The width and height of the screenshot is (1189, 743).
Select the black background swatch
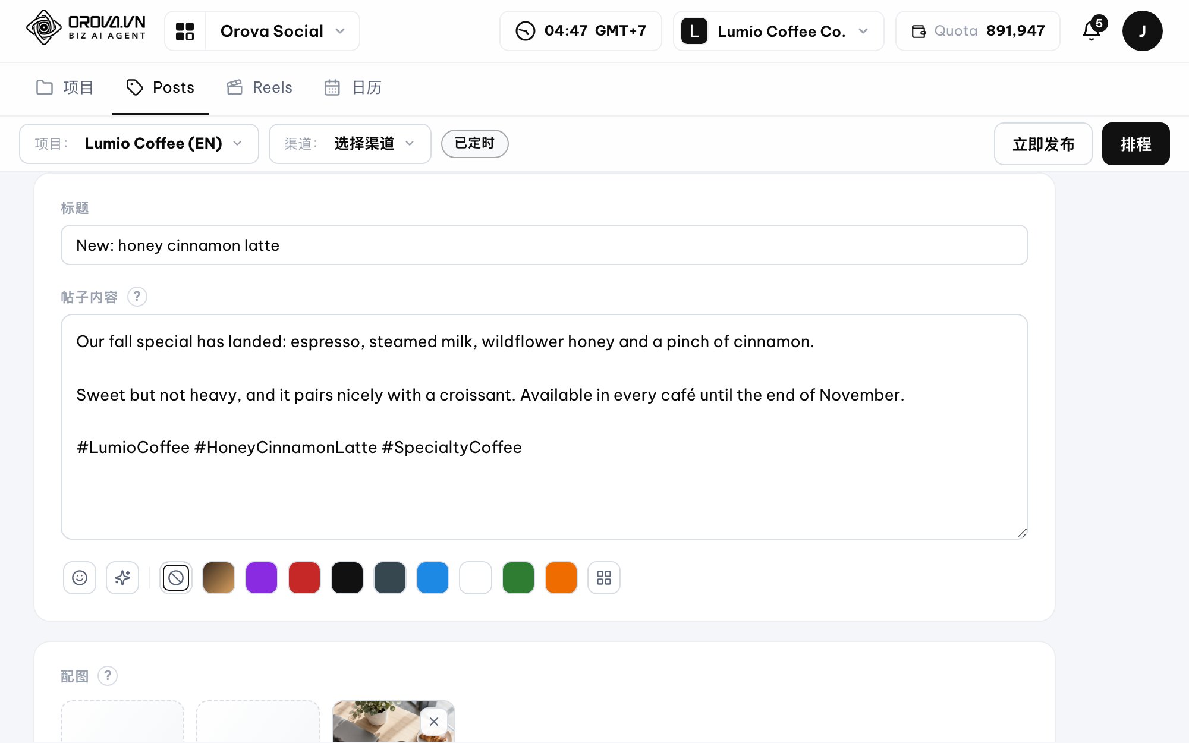click(x=347, y=578)
